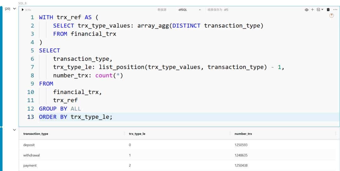Run the SQL cell with play button
Image resolution: width=340 pixels, height=171 pixels.
(x=23, y=10)
